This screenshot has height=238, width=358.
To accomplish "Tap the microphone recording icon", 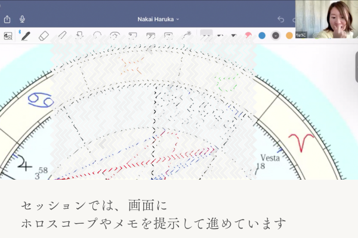I will click(x=22, y=19).
